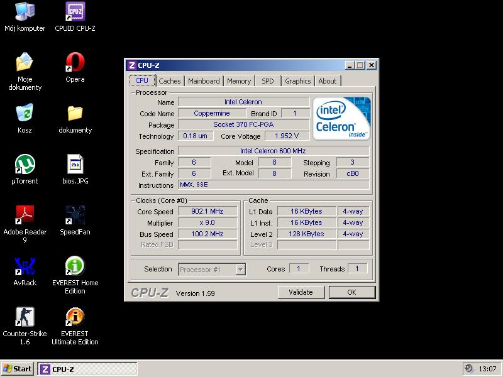Open the SpeedFan desktop shortcut

coord(75,215)
